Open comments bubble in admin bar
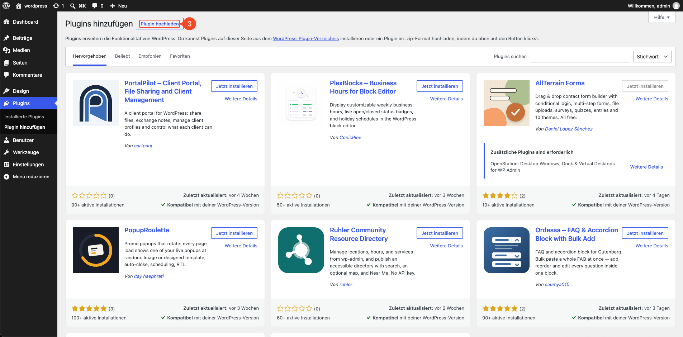The width and height of the screenshot is (683, 337). 98,6
